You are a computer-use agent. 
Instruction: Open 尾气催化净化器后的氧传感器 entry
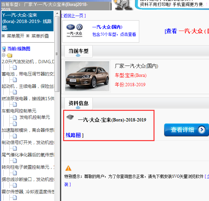click(28, 155)
